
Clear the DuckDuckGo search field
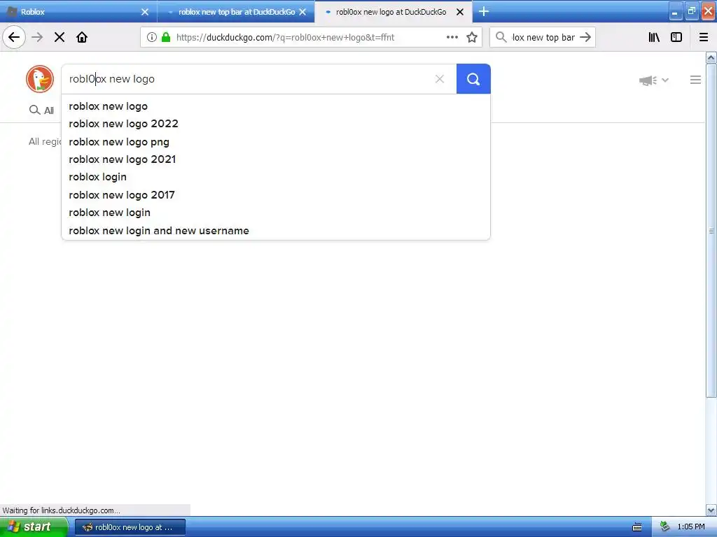[x=440, y=79]
